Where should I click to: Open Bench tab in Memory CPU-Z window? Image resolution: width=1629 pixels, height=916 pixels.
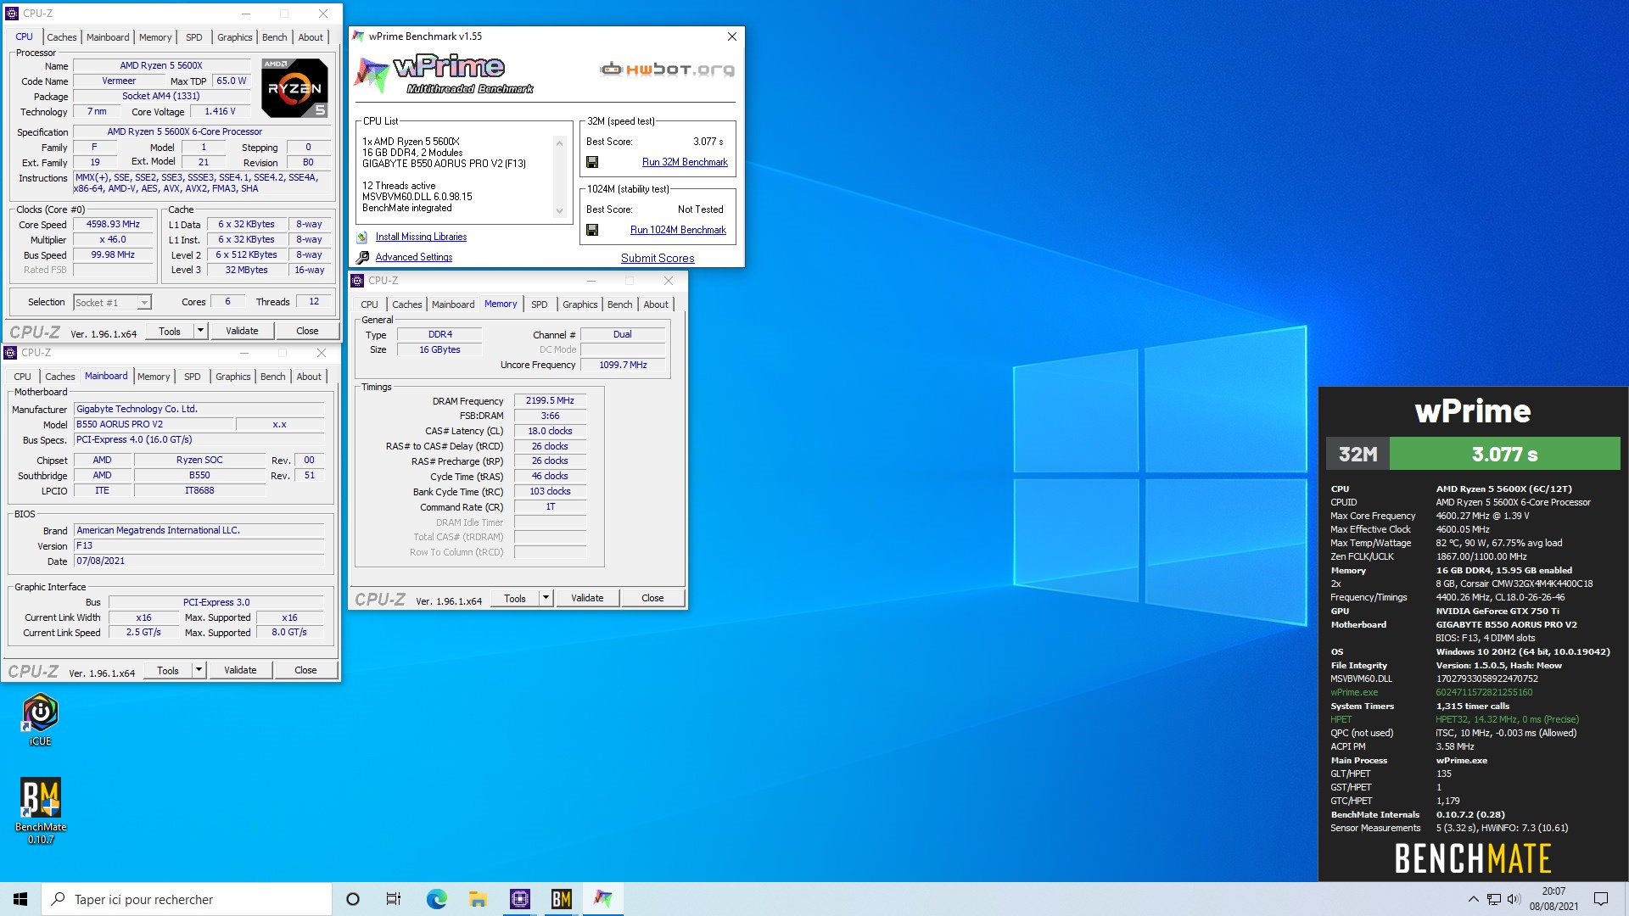(620, 304)
